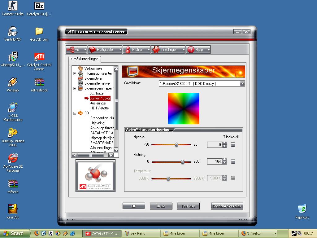The width and height of the screenshot is (317, 238).
Task: Collapse the 3D tree node
Action: [x=75, y=113]
